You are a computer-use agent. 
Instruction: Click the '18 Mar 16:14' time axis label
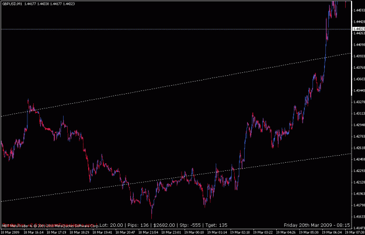pos(33,232)
